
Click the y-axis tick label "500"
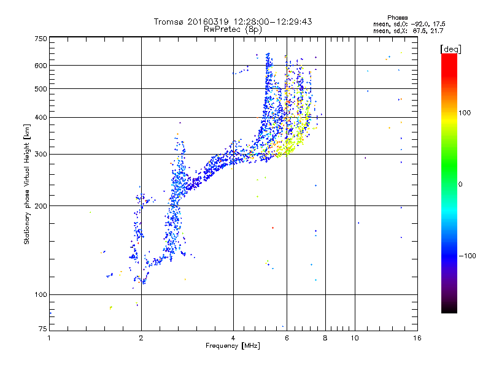41,89
